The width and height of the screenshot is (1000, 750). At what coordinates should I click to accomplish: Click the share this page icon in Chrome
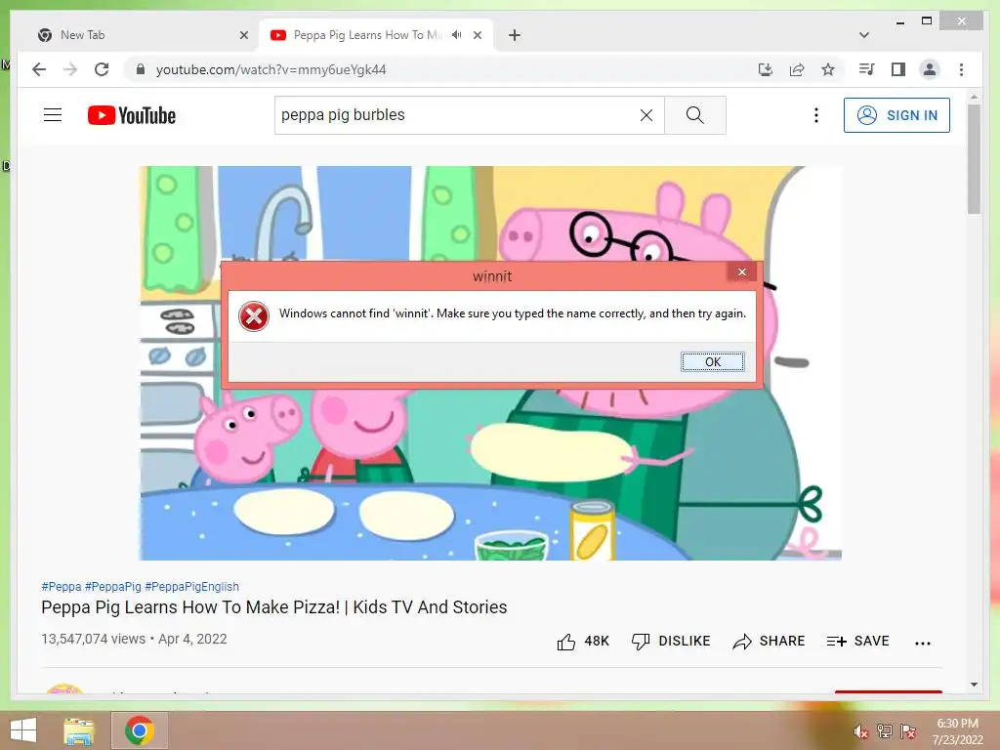(x=797, y=69)
